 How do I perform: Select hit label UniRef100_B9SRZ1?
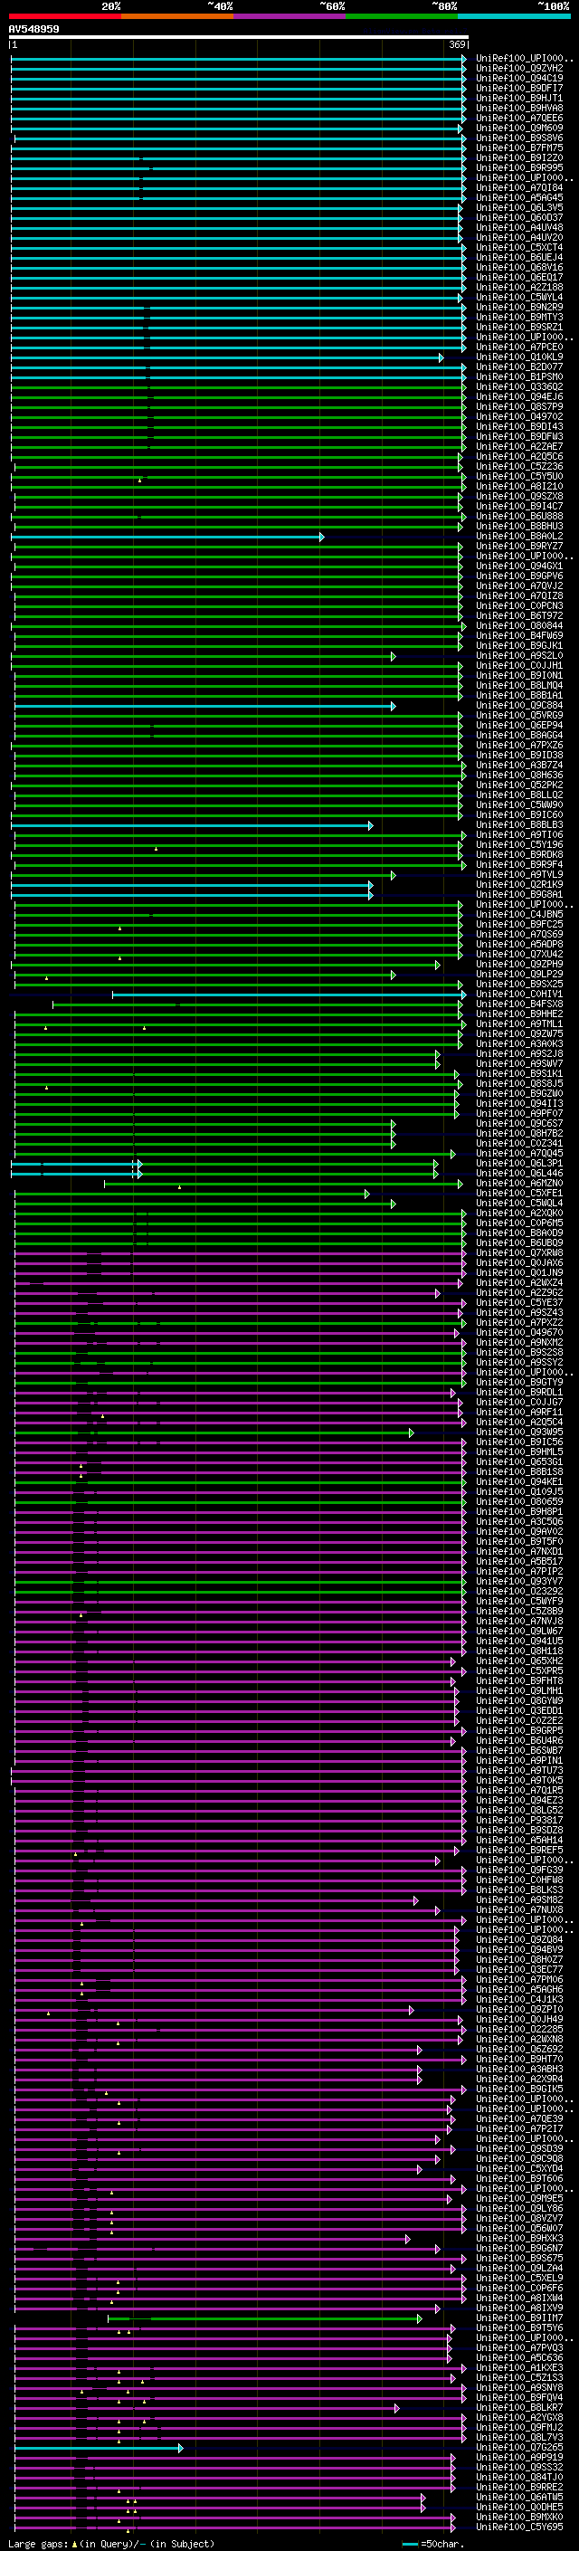(519, 328)
